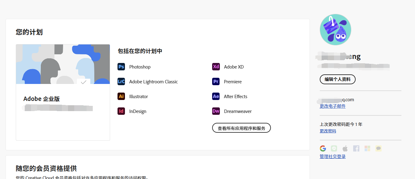415x179 pixels.
Task: Click the InDesign app name
Action: [138, 111]
